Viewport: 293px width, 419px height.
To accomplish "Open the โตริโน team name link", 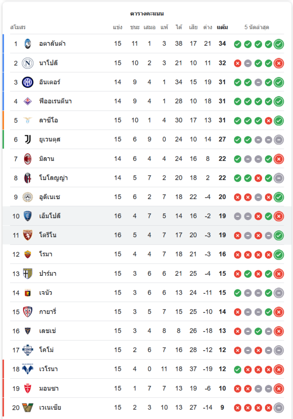I will tap(48, 235).
